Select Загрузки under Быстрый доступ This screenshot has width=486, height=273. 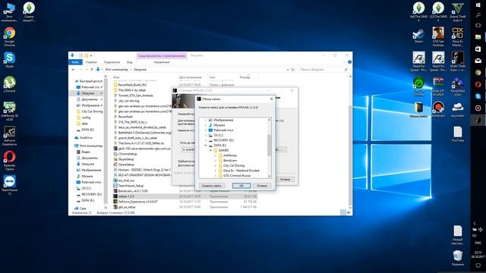(x=88, y=93)
